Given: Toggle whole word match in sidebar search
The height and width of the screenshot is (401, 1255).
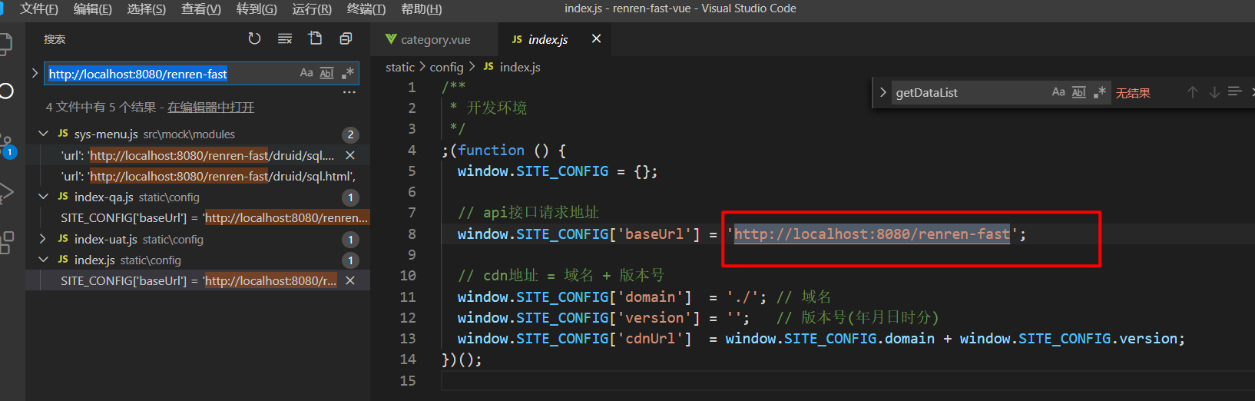Looking at the screenshot, I should (x=326, y=73).
